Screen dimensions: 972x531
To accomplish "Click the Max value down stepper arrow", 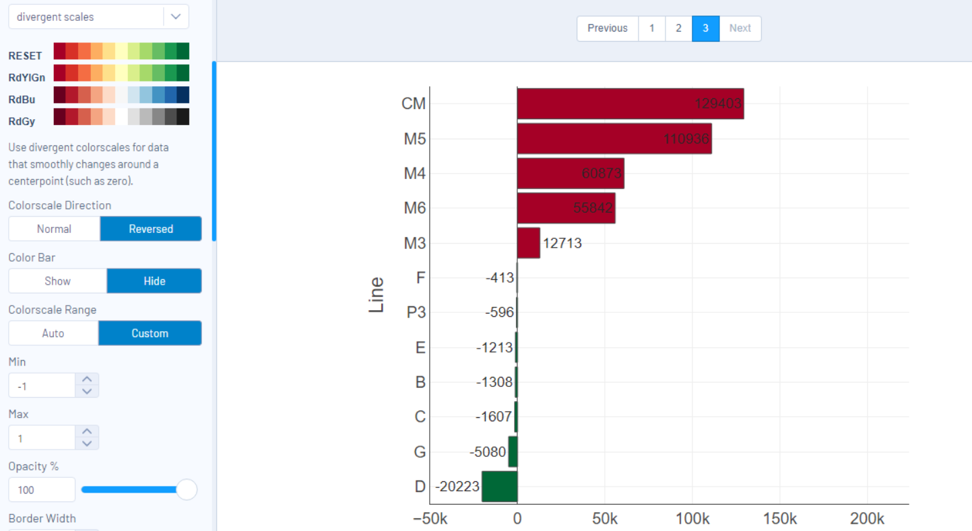I will pyautogui.click(x=87, y=443).
